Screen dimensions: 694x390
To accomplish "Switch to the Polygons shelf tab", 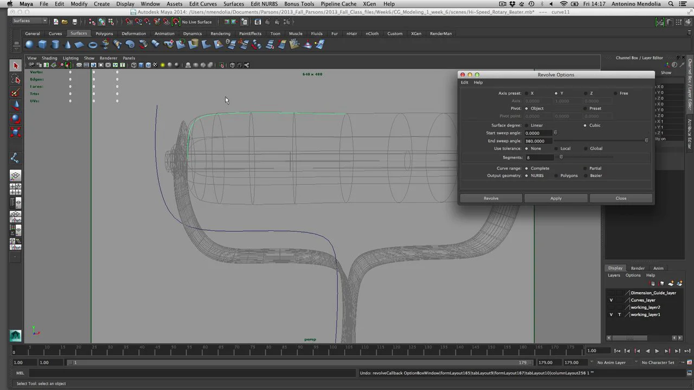I will [x=104, y=34].
